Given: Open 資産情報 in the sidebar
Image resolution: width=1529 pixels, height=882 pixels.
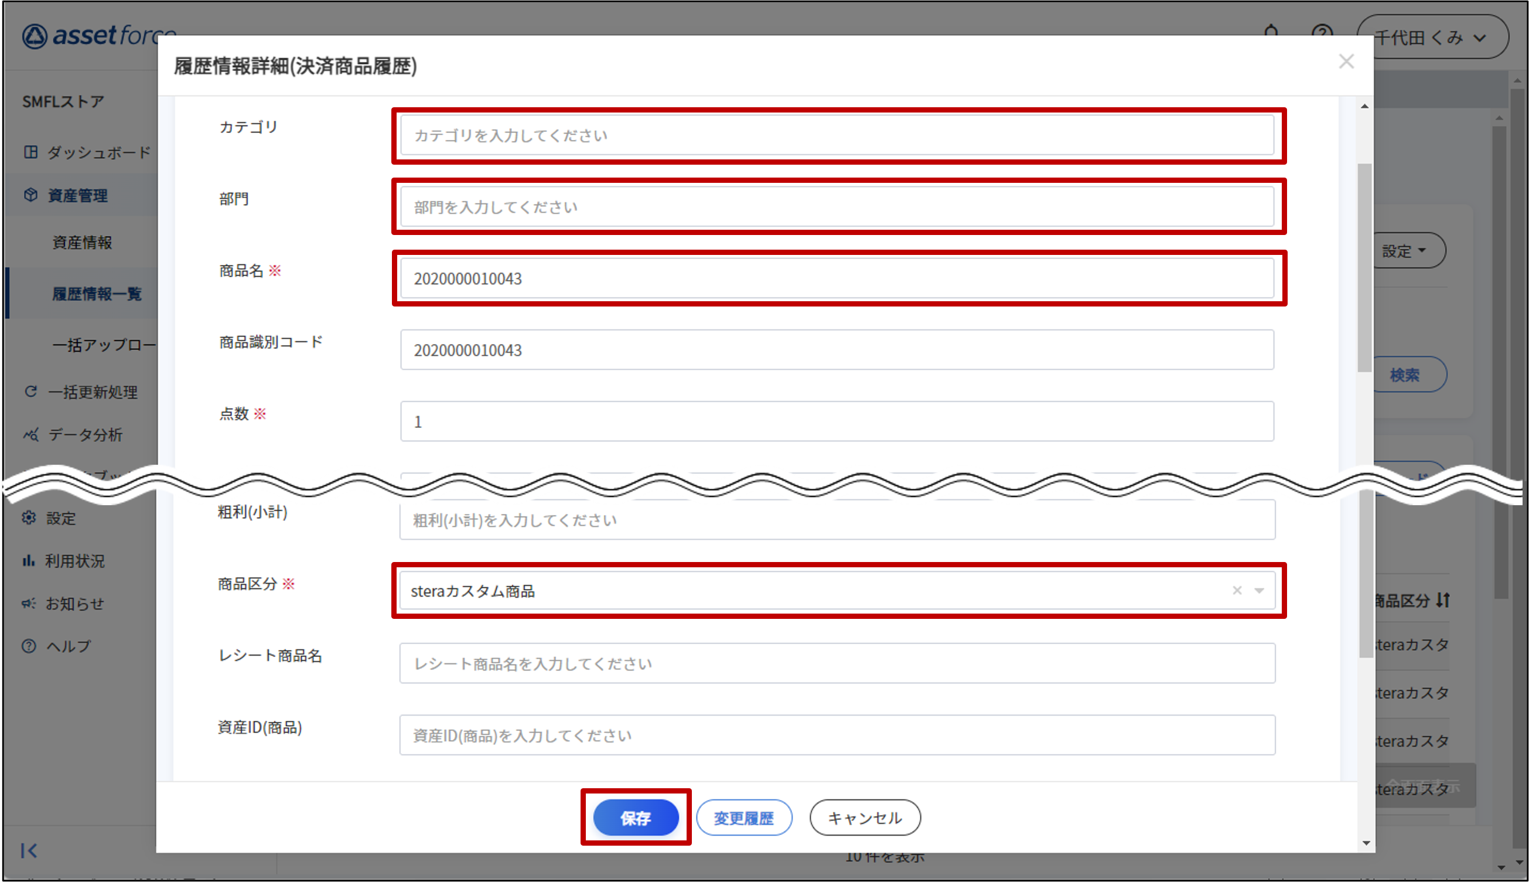Looking at the screenshot, I should (83, 243).
